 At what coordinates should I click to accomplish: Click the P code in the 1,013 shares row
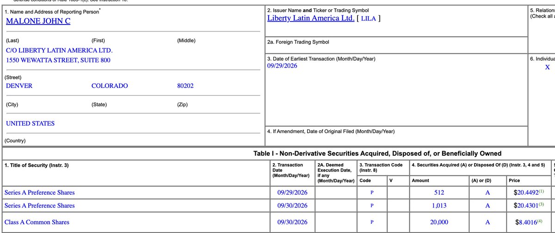click(x=372, y=205)
